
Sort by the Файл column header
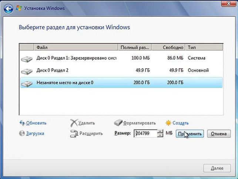76,47
